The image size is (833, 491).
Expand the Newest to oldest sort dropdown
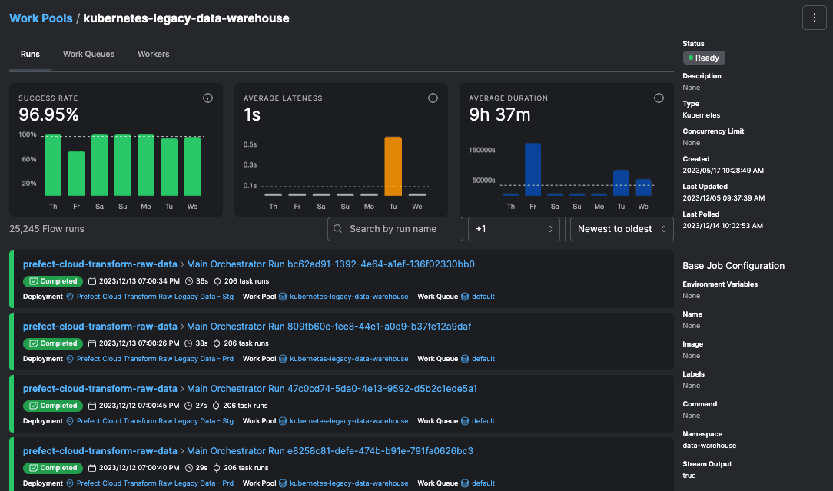(621, 229)
